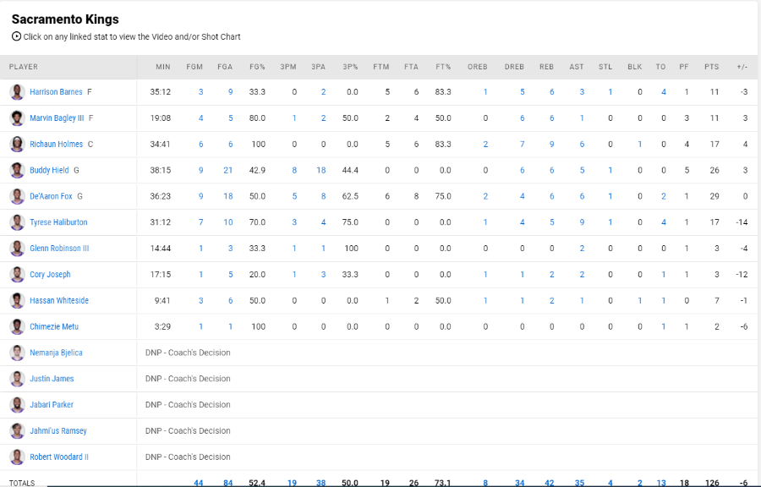Click Marvin Bagley III player headshot

(x=18, y=118)
